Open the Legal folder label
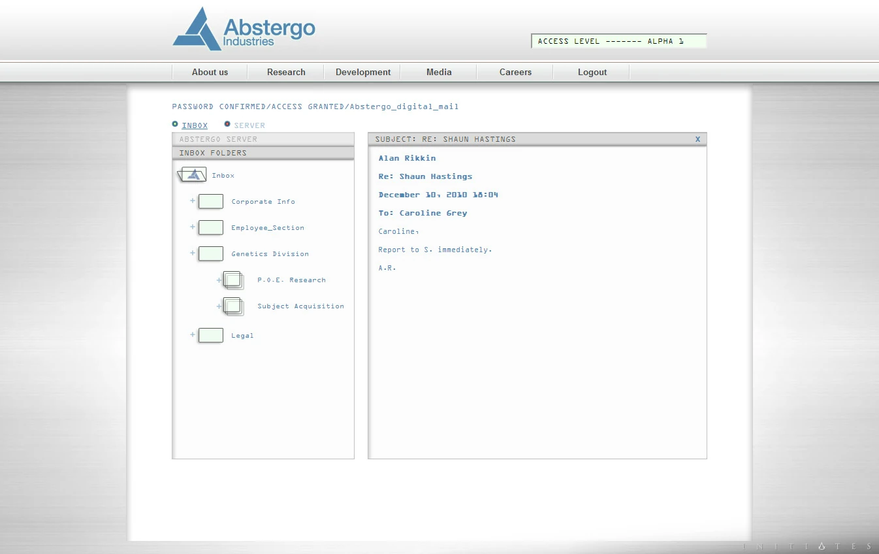879x554 pixels. tap(242, 336)
